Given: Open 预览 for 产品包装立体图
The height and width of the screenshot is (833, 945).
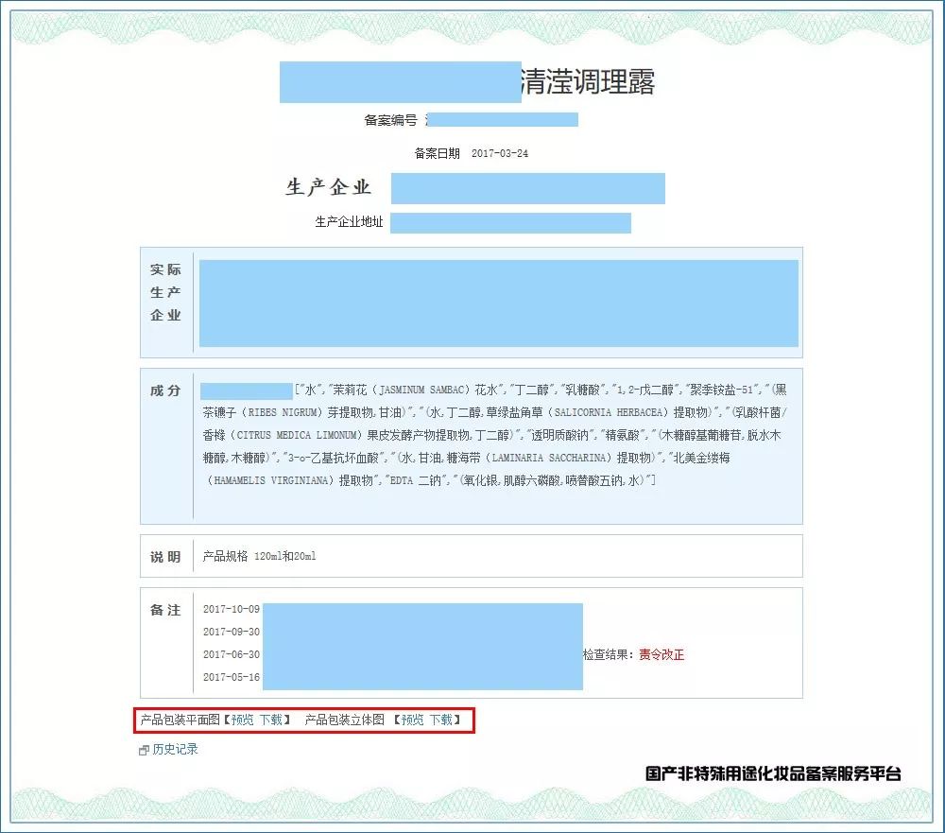Looking at the screenshot, I should (414, 720).
